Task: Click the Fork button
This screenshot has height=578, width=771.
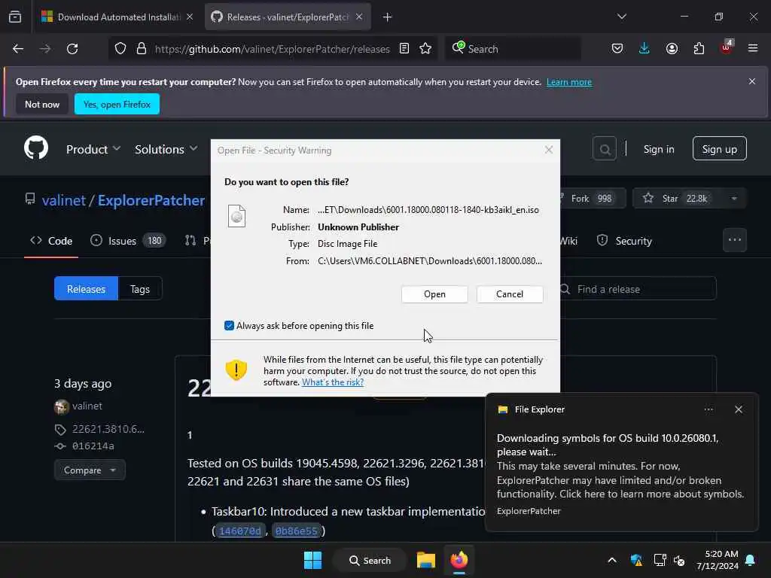Action: pos(592,199)
